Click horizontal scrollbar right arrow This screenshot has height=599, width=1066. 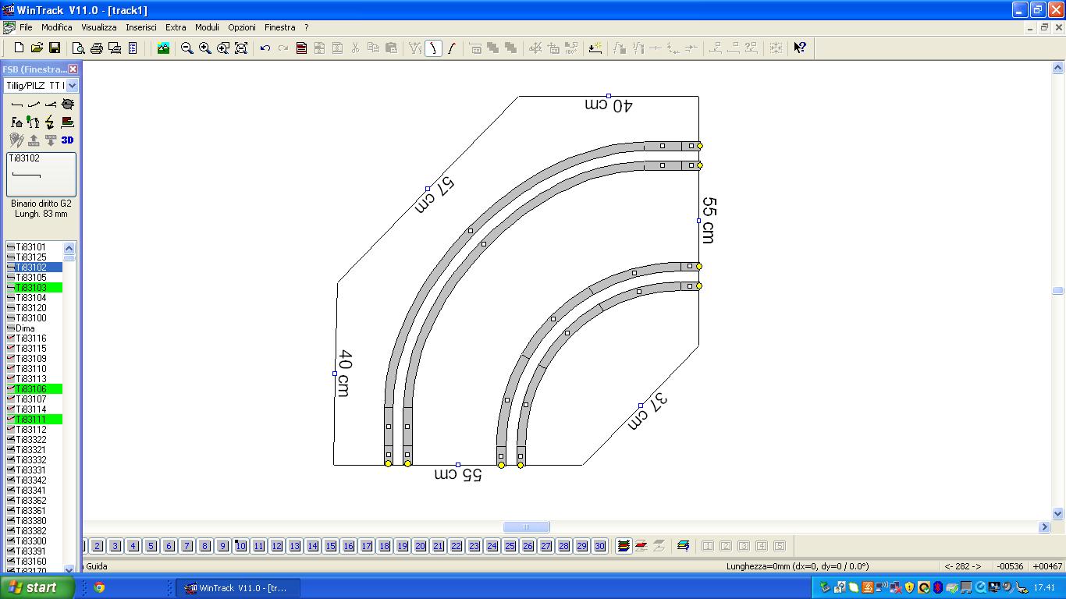[1045, 527]
